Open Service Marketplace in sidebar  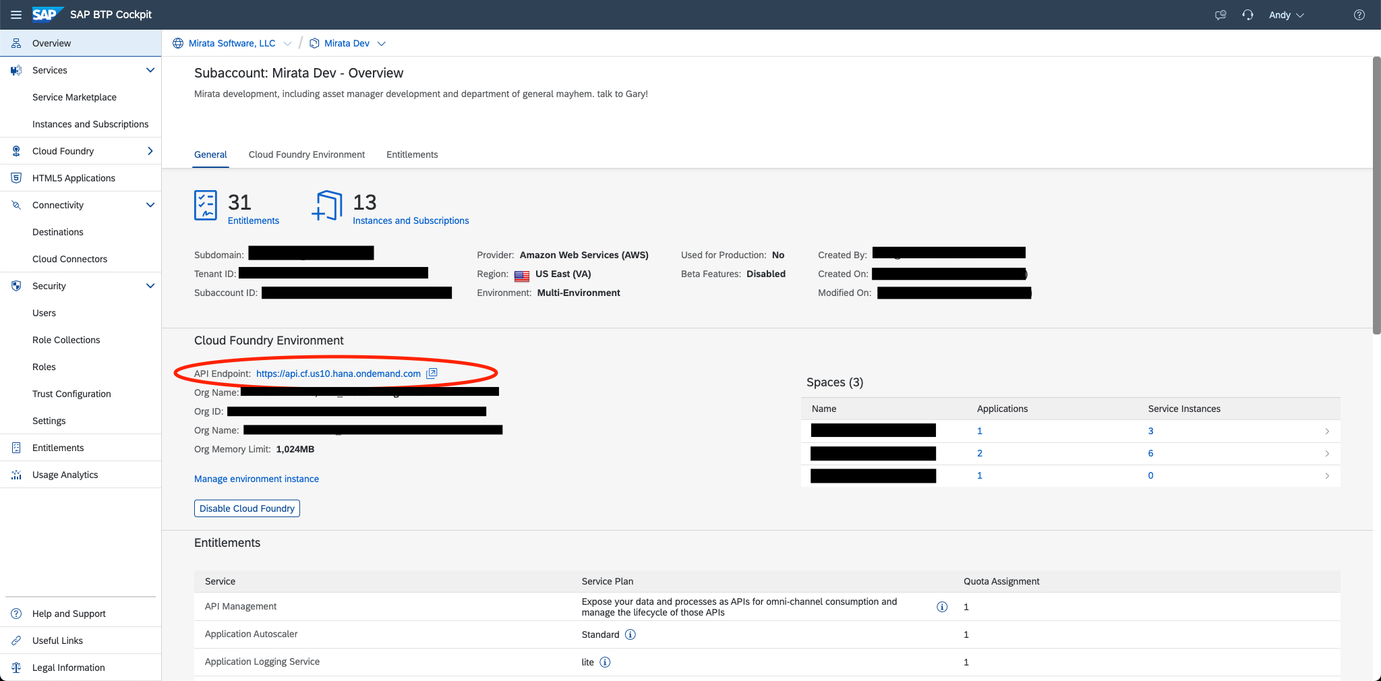pyautogui.click(x=74, y=97)
